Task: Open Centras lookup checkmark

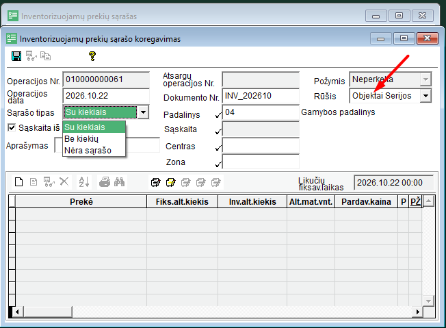Action: pyautogui.click(x=218, y=148)
